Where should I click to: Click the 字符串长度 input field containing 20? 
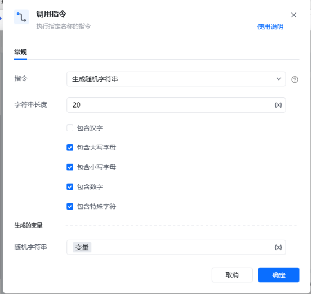(176, 105)
